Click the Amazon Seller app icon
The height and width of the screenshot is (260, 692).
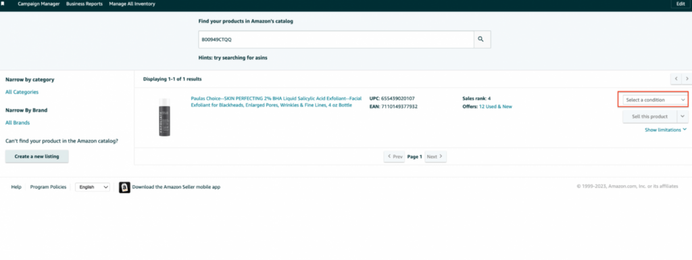point(124,187)
